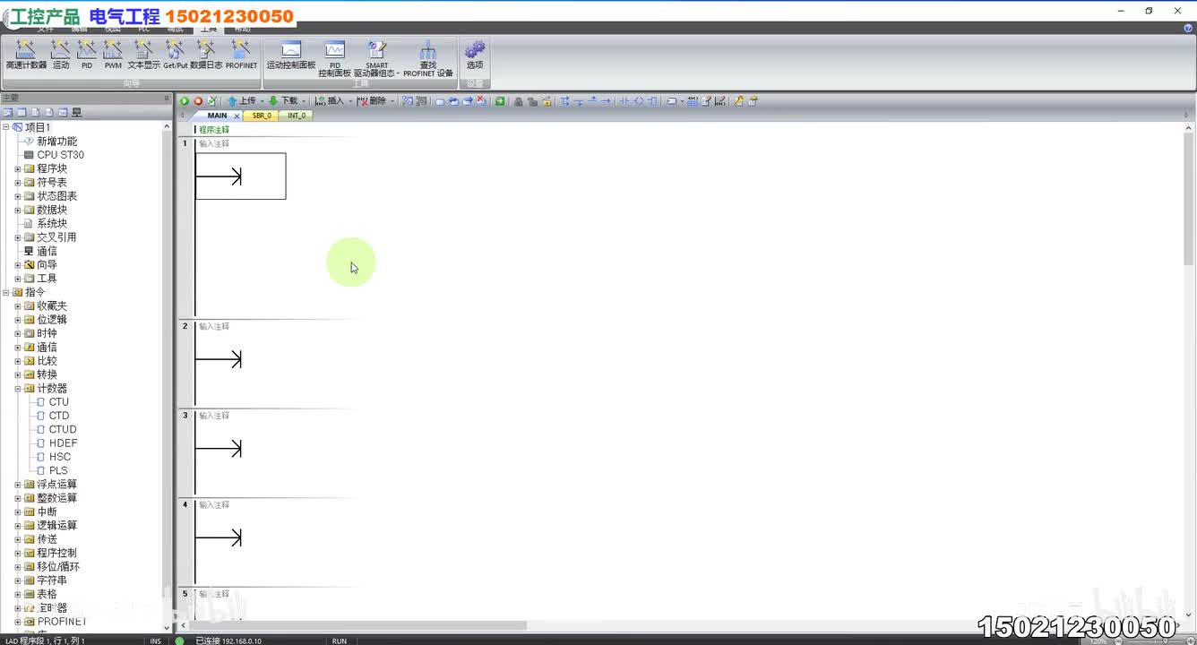
Task: Select HDEF instruction
Action: (63, 443)
